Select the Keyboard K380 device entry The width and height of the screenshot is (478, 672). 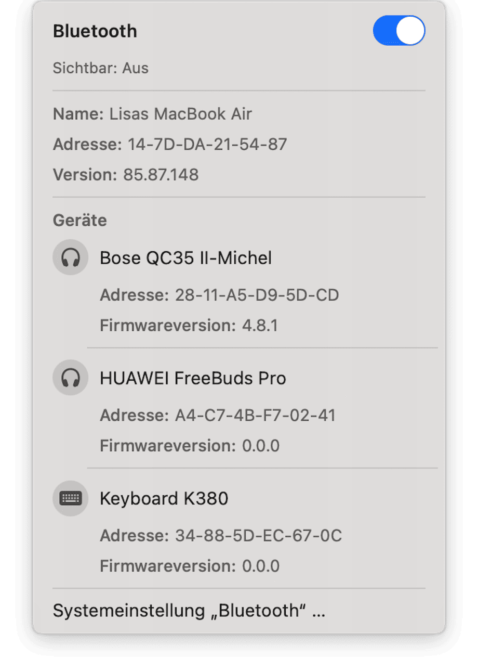pos(164,499)
